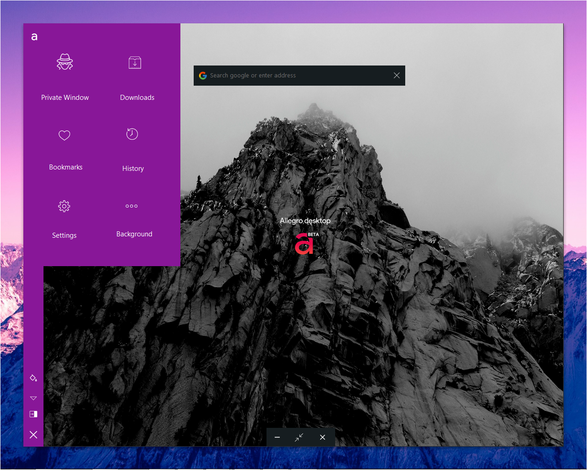
Task: Open Bookmarks via the heart icon
Action: pyautogui.click(x=65, y=135)
